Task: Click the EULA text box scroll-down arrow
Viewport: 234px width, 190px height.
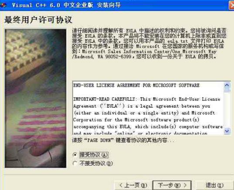Action: point(227,131)
